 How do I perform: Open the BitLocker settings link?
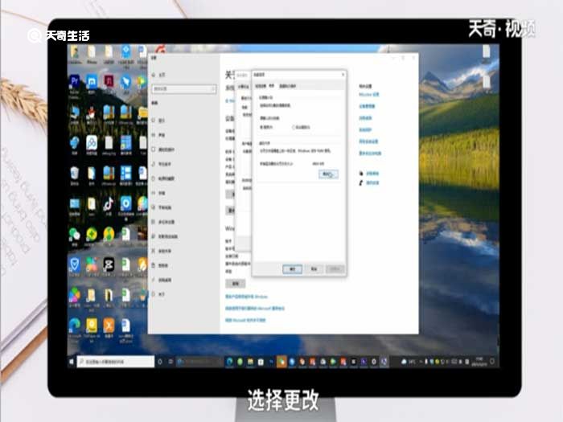point(368,94)
